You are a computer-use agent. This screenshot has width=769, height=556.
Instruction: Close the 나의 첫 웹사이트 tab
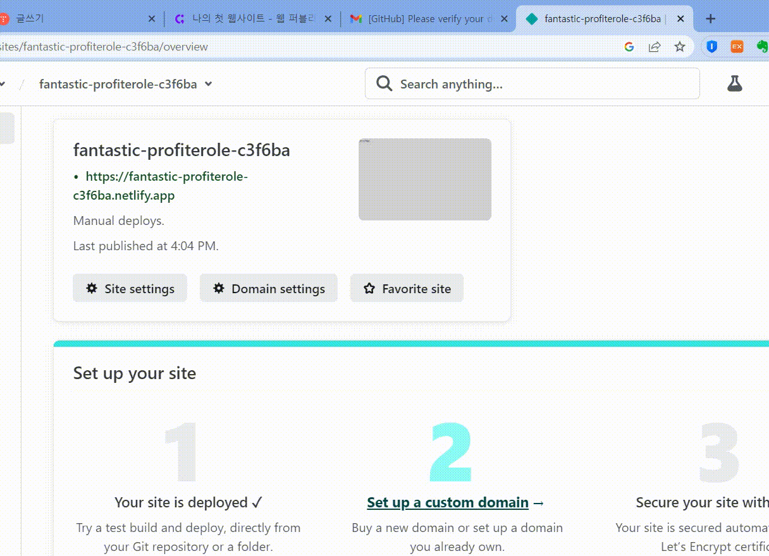328,19
